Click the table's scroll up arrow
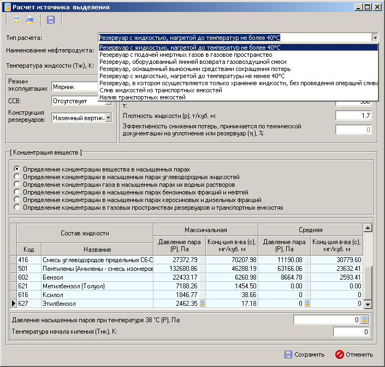The height and width of the screenshot is (367, 385). [x=368, y=228]
